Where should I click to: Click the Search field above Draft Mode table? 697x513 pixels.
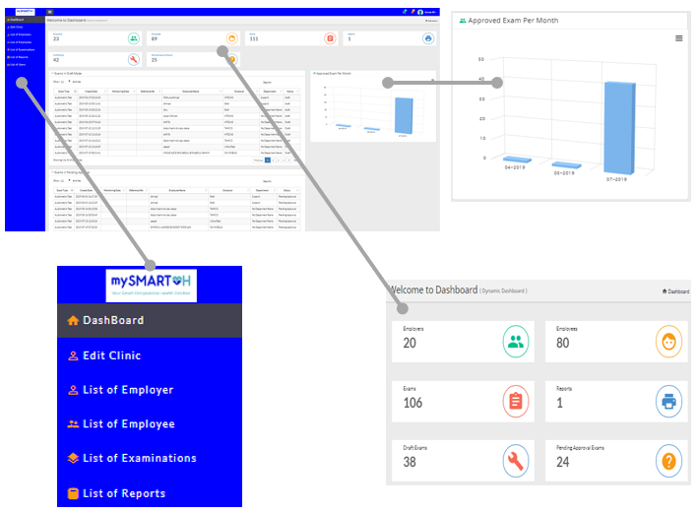(281, 83)
